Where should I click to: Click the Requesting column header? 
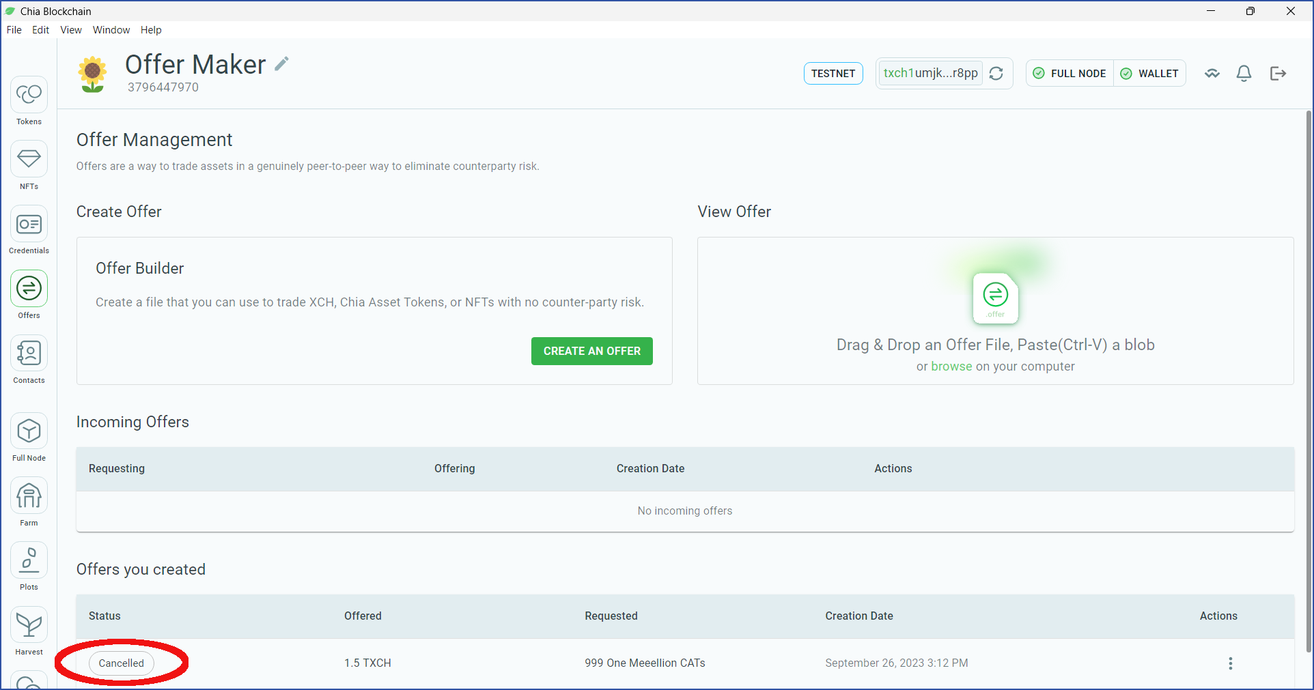(x=117, y=469)
